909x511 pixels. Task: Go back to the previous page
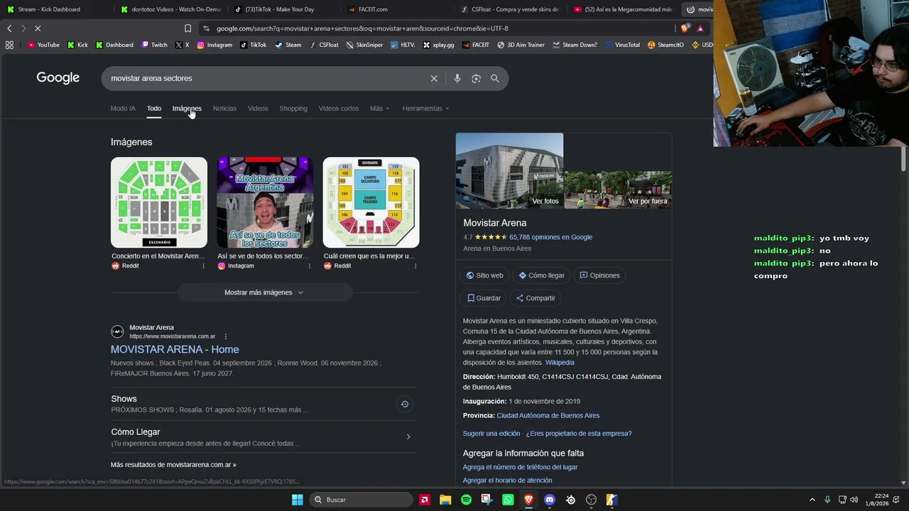(9, 28)
